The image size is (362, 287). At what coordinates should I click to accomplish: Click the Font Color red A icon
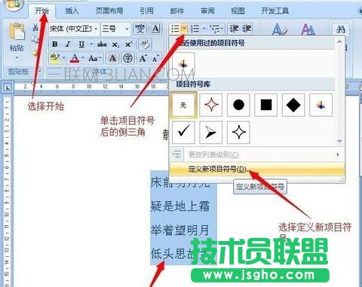point(75,58)
